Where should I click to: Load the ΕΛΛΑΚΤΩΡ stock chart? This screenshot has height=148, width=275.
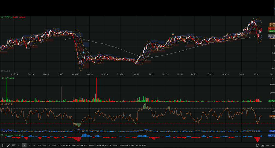[82, 146]
